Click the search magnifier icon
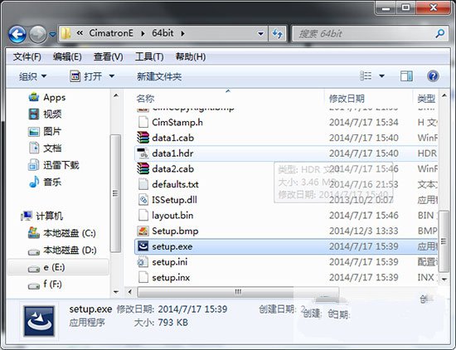The height and width of the screenshot is (350, 456). point(439,34)
